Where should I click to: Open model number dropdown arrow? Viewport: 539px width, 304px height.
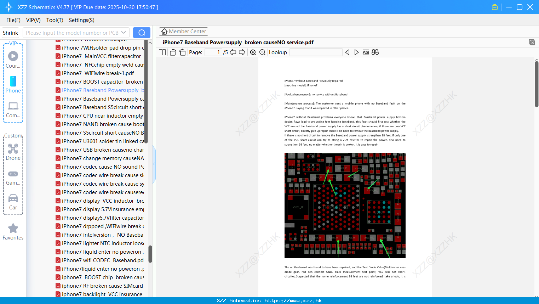click(x=124, y=33)
